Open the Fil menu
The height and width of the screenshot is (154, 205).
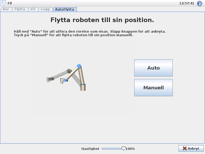point(10,3)
